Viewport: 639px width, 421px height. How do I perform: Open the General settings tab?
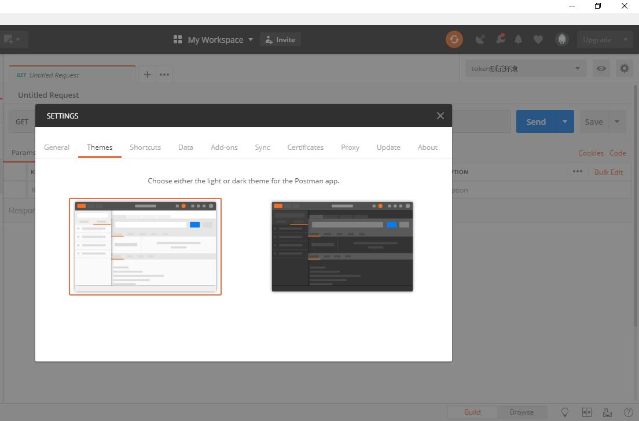coord(57,147)
